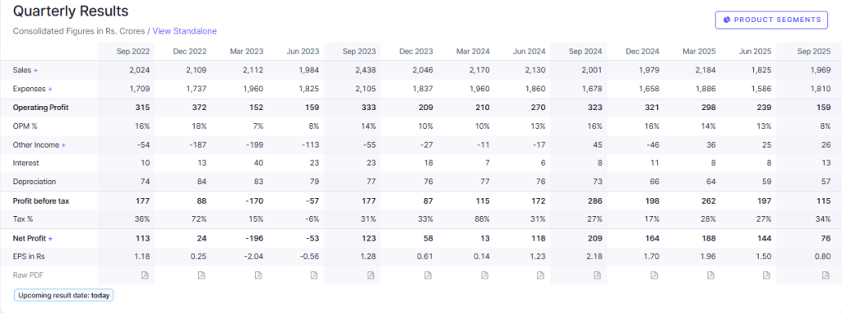Select the Dec 2023 column header
842x313 pixels.
pyautogui.click(x=416, y=52)
